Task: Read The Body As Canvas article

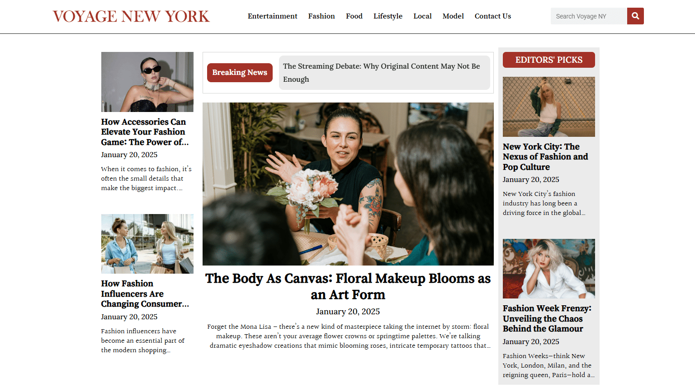Action: [x=348, y=286]
